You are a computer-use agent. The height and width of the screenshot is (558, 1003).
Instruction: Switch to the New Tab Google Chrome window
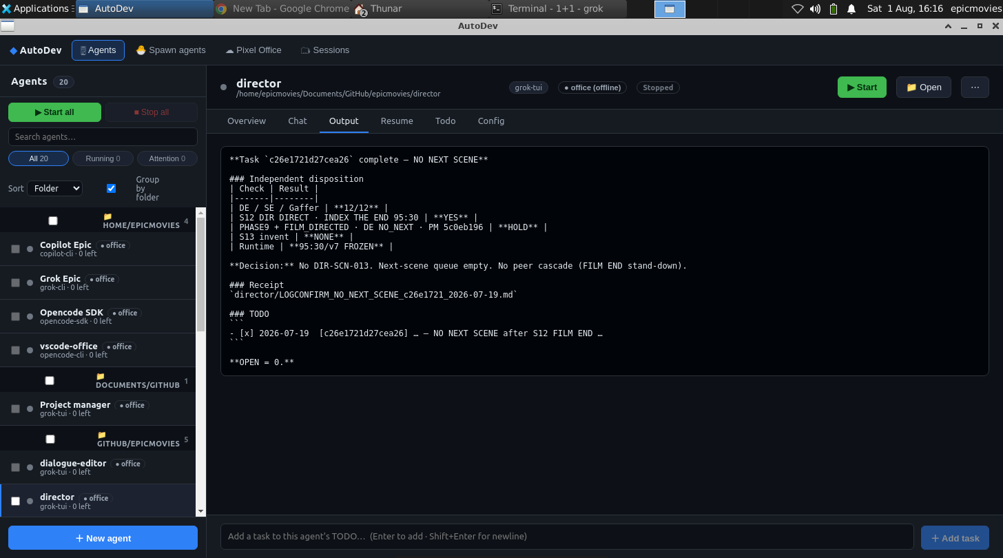(282, 8)
